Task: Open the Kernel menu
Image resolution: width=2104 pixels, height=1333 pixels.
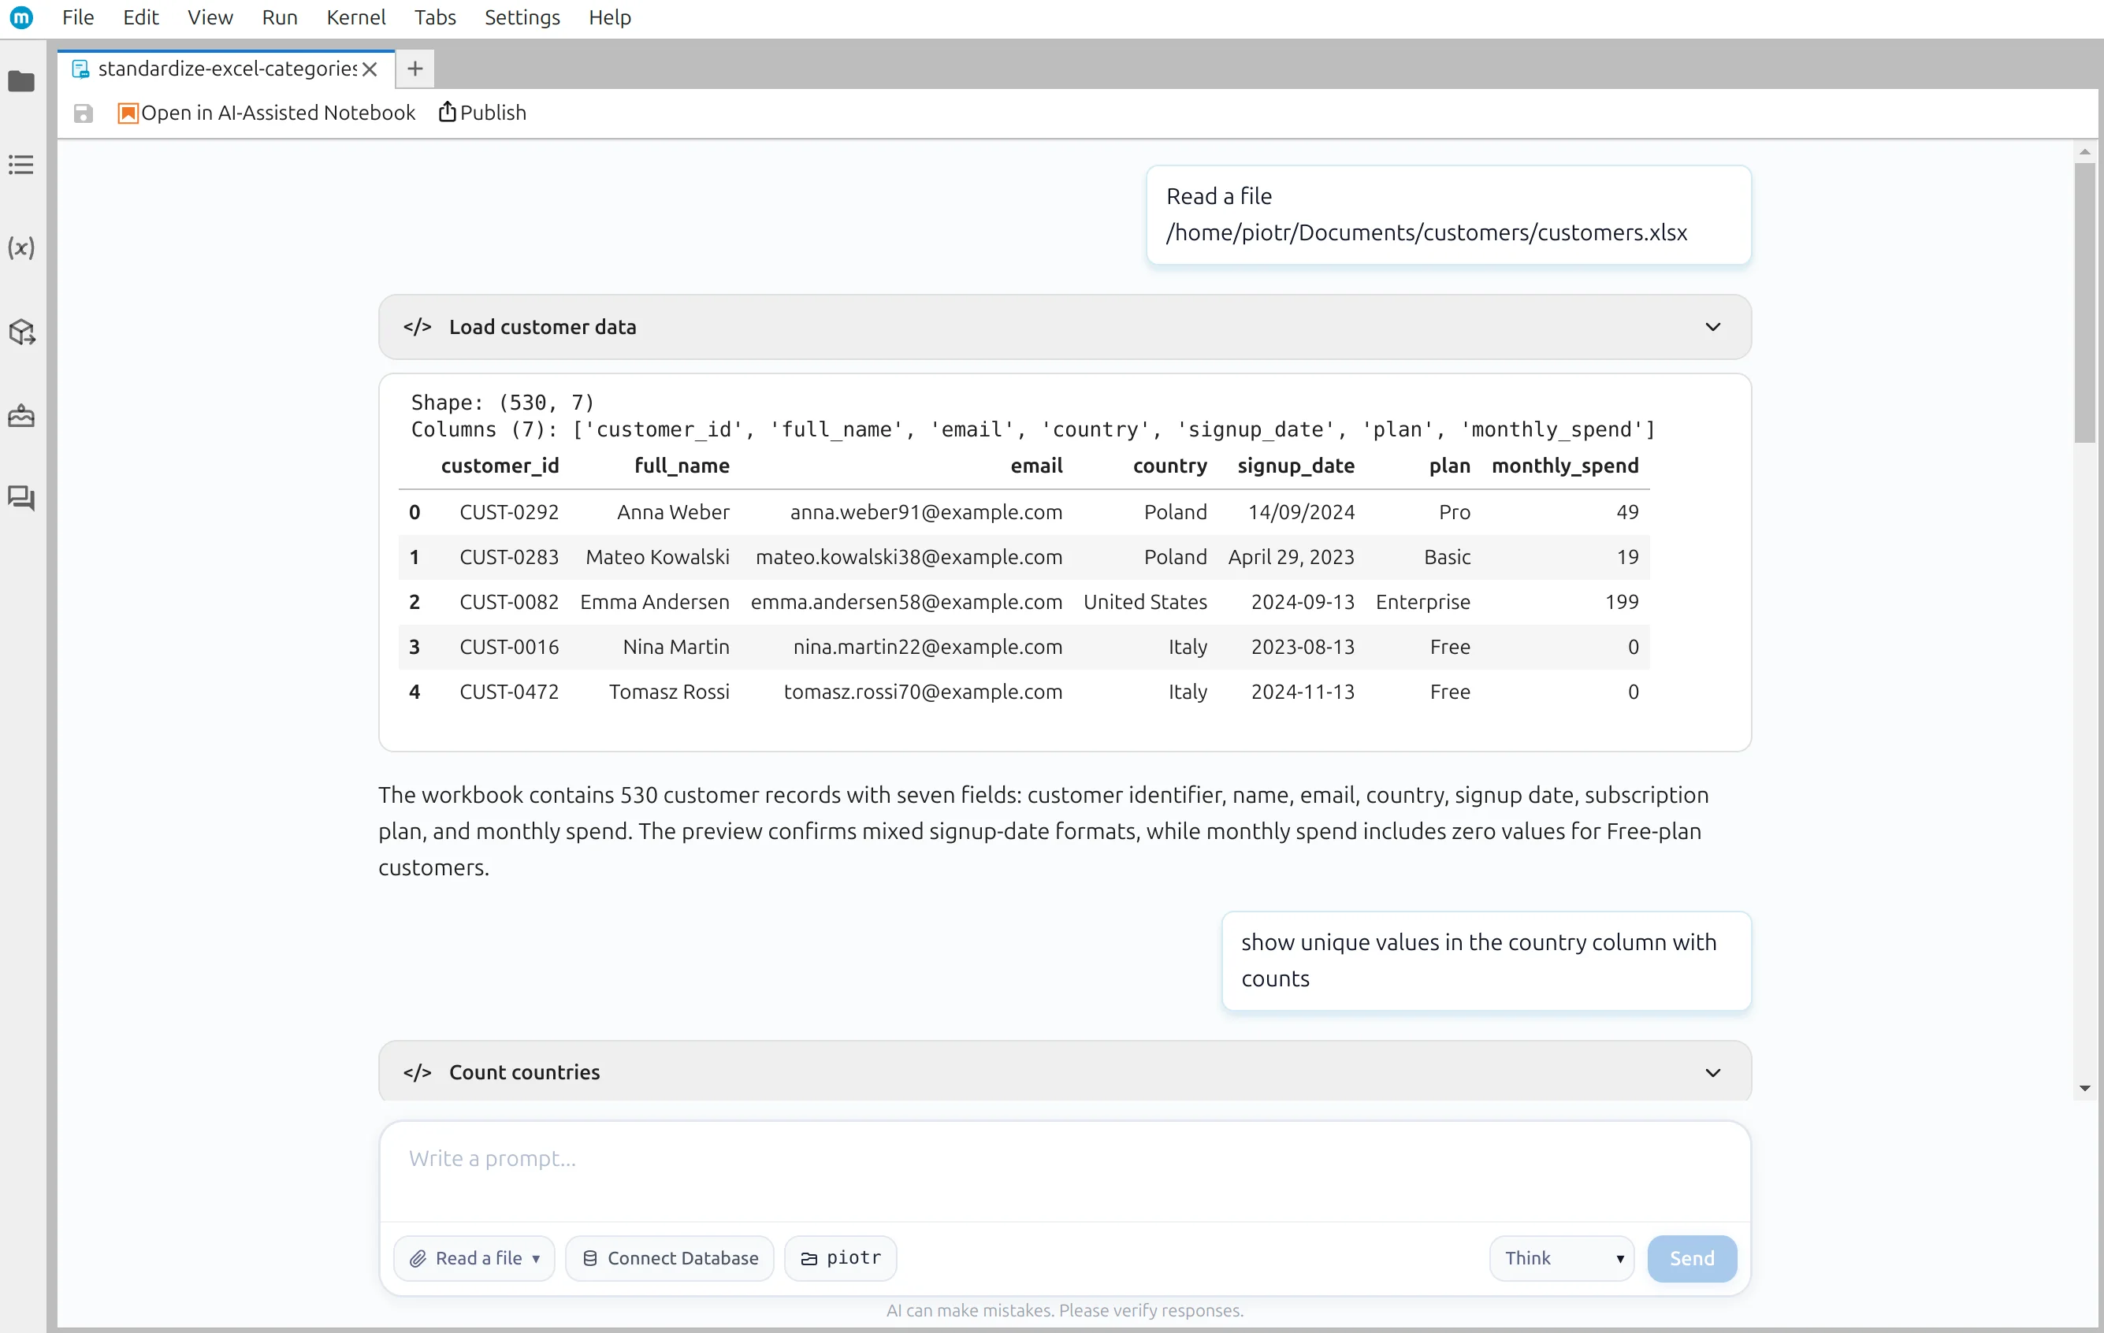Action: [x=355, y=17]
